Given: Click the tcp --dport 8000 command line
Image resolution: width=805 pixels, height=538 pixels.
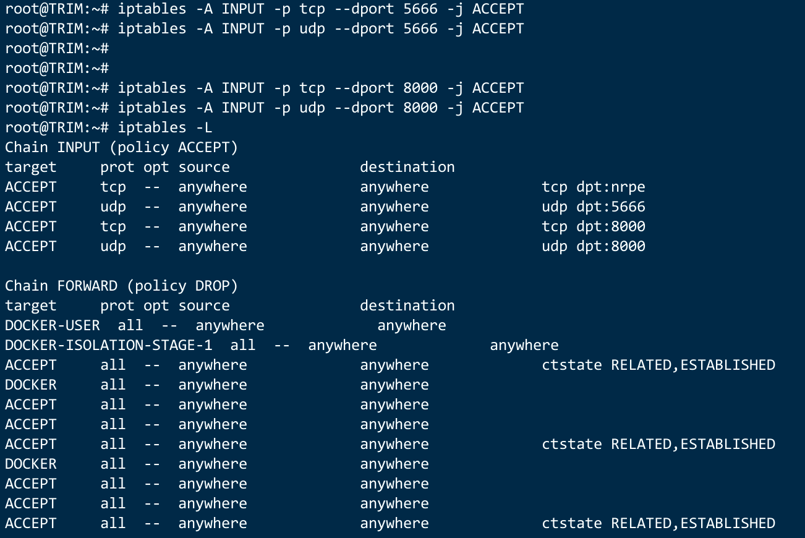Looking at the screenshot, I should tap(265, 88).
